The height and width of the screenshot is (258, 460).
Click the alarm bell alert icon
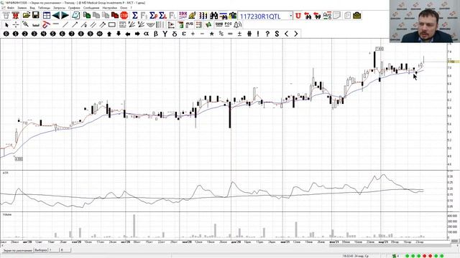point(238,25)
